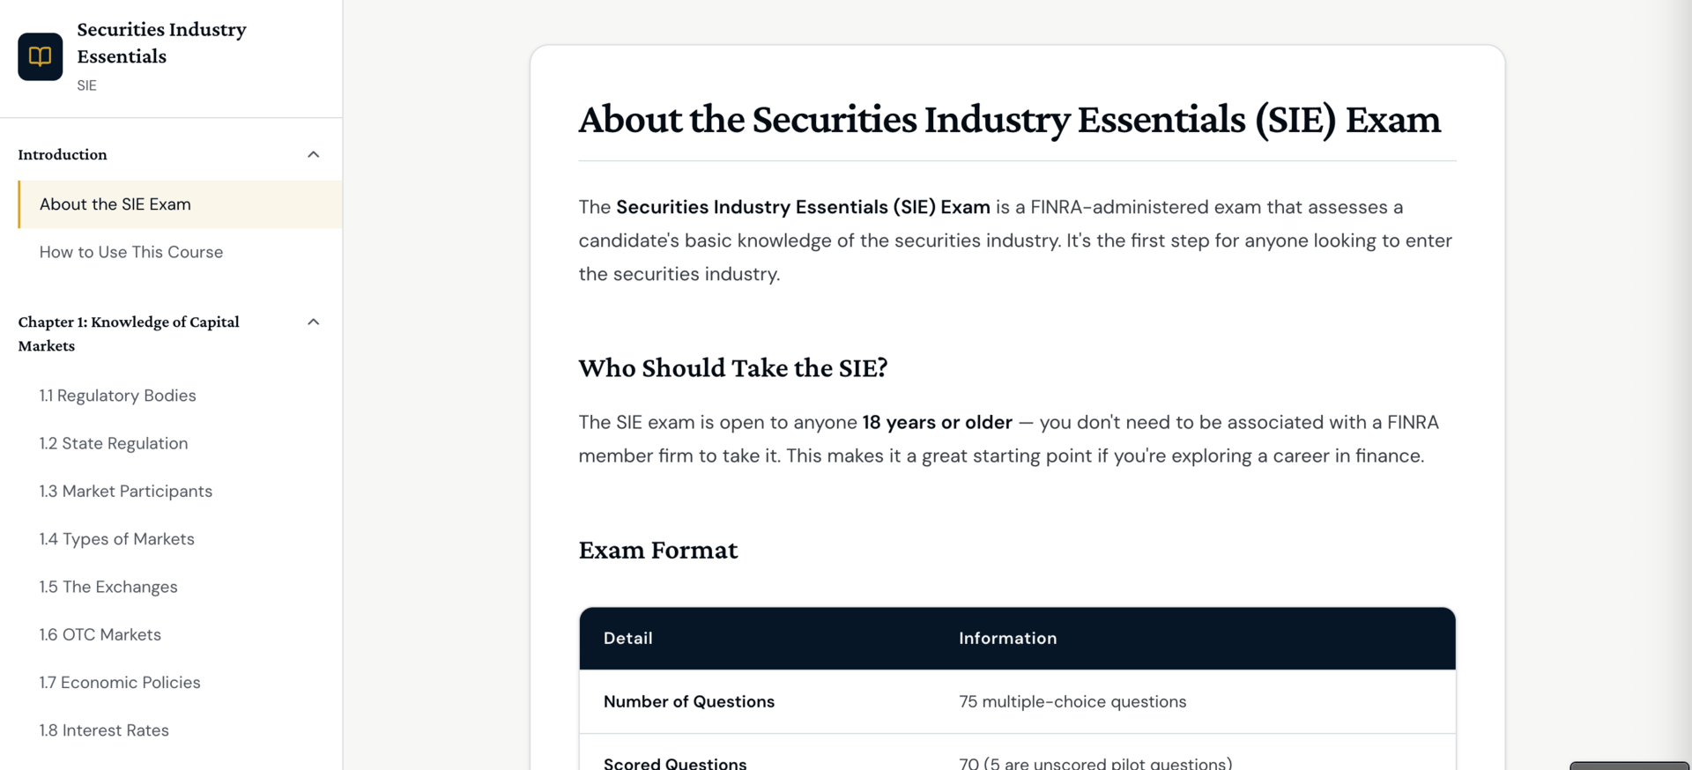This screenshot has width=1692, height=770.
Task: Go to 1.1 Regulatory Bodies lesson
Action: click(x=117, y=396)
